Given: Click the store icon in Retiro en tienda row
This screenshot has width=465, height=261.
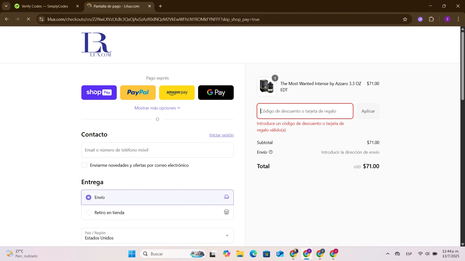Looking at the screenshot, I should [x=227, y=212].
